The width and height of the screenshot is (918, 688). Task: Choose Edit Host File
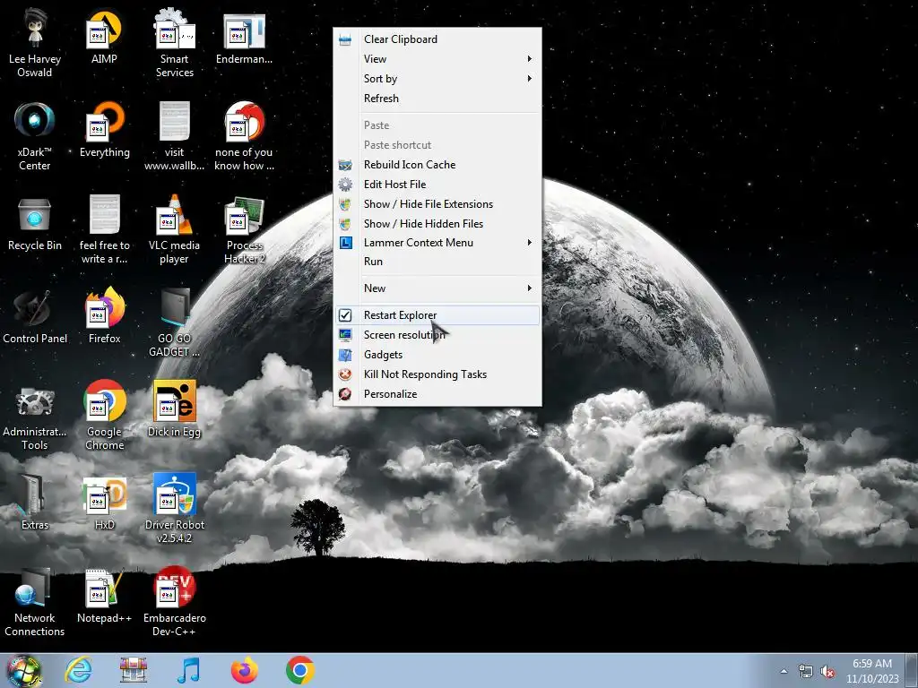click(x=437, y=185)
